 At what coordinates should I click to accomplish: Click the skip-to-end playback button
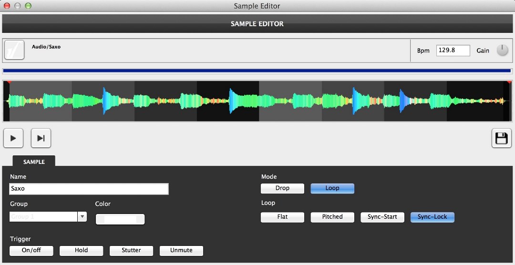click(41, 138)
